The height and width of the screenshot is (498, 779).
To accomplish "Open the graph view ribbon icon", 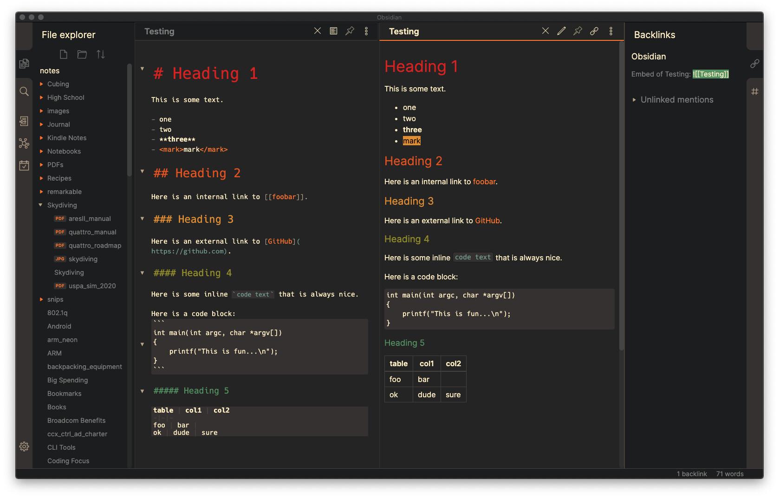I will coord(24,143).
